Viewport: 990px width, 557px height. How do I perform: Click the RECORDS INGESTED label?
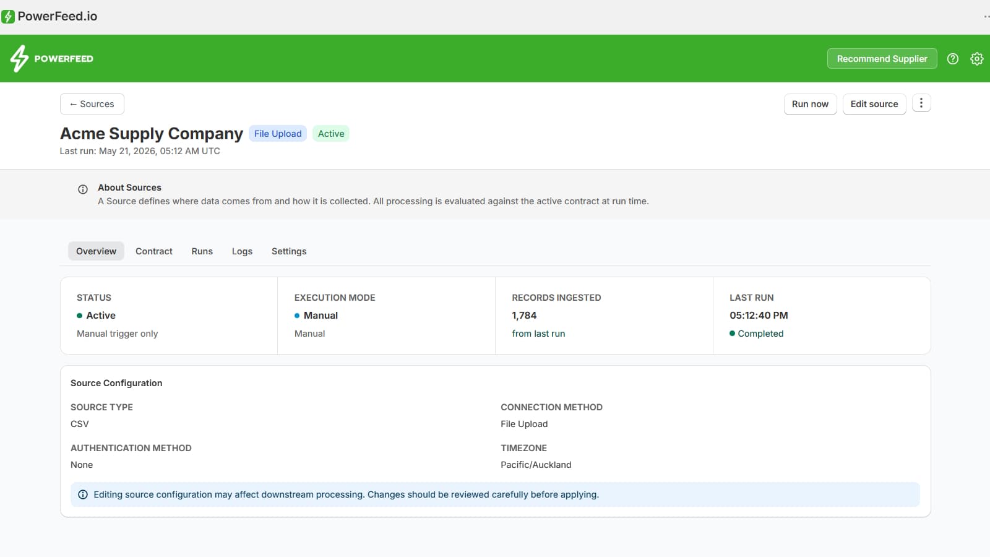(x=556, y=298)
